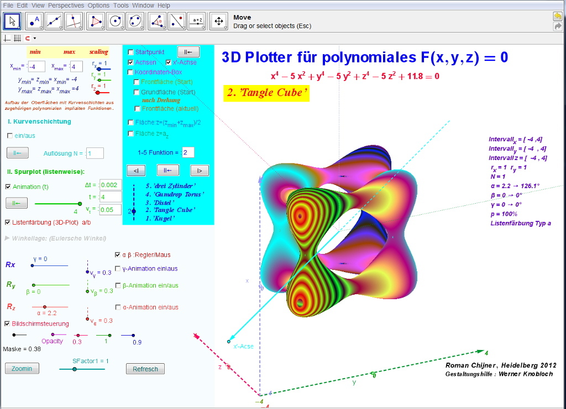This screenshot has height=409, width=566.
Task: Click the Refresch button
Action: coord(145,369)
